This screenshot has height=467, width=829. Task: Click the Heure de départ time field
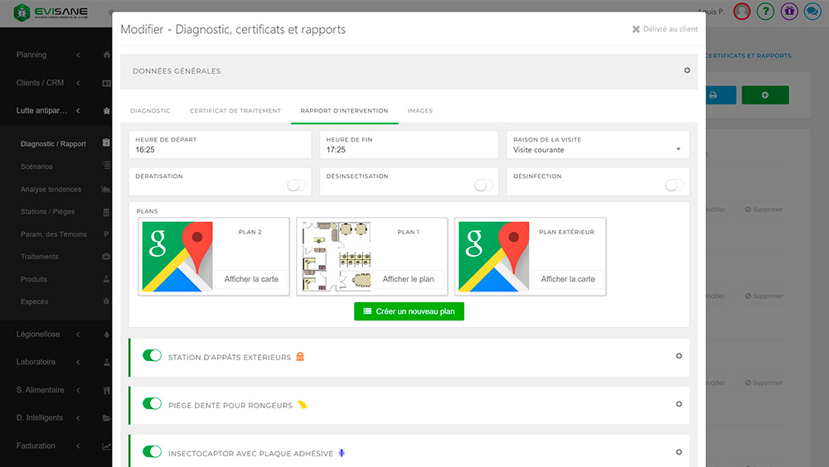(220, 150)
